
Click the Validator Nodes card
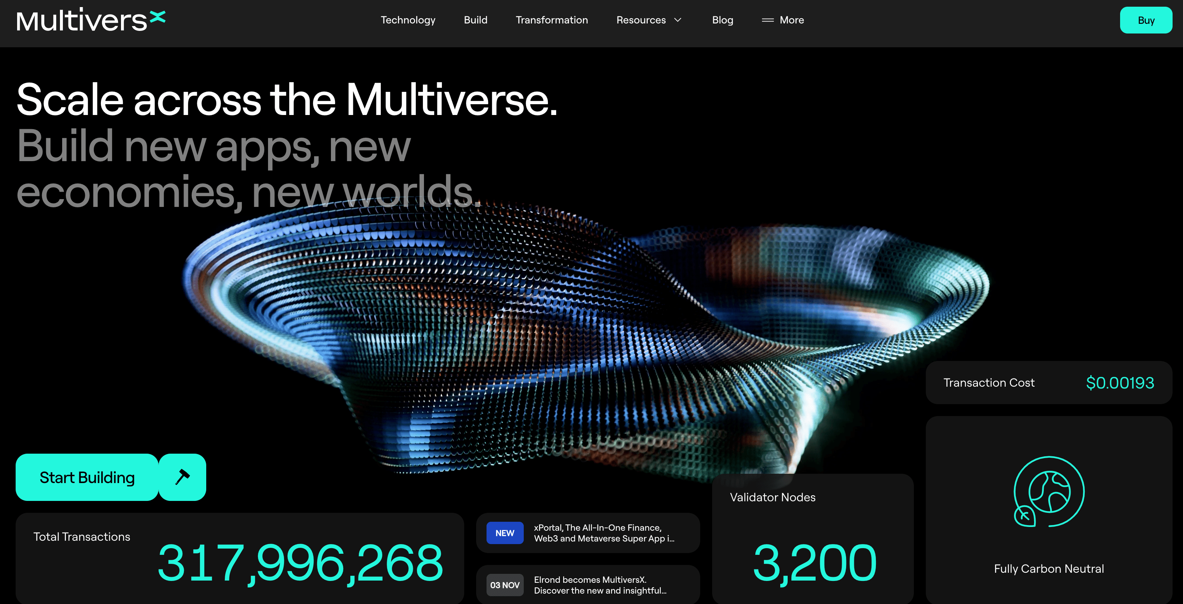click(x=812, y=539)
